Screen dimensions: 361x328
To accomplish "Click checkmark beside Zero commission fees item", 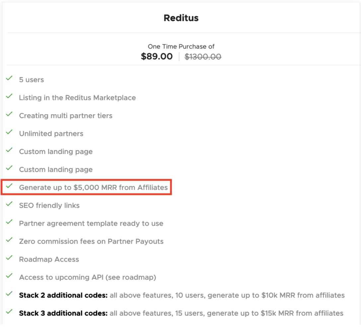I will [9, 240].
